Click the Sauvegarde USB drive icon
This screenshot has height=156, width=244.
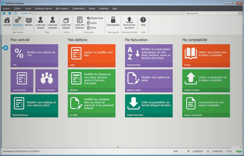coord(113,20)
